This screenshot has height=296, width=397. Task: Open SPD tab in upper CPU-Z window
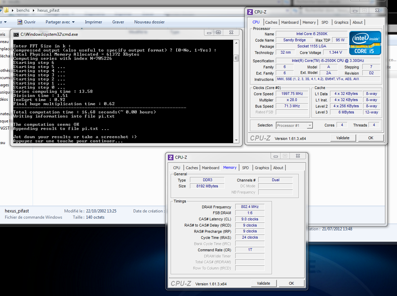[325, 22]
